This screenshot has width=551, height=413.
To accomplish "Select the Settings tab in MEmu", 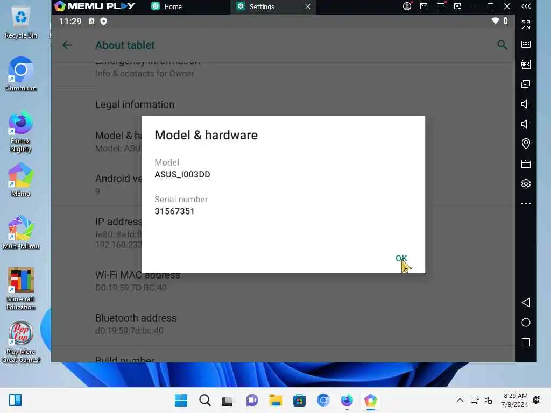I will click(x=262, y=6).
